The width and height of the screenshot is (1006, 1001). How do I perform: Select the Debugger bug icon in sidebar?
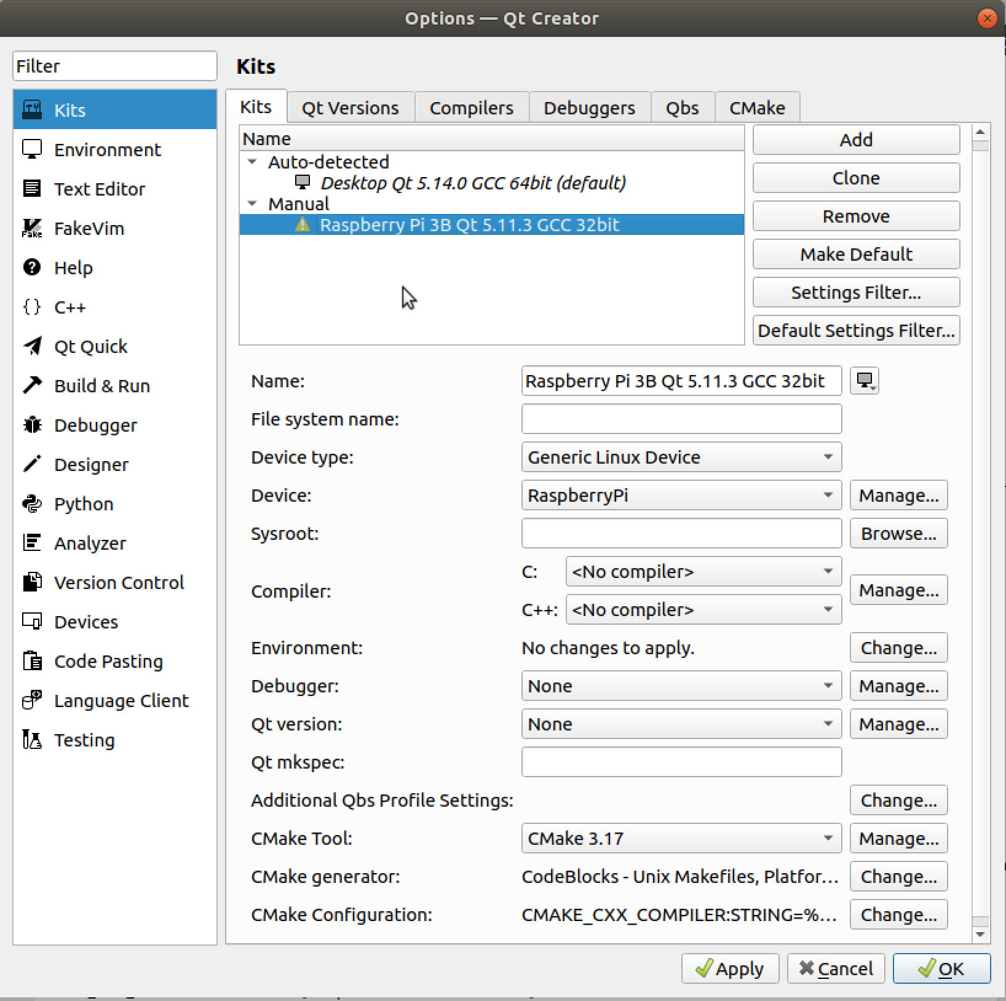click(x=32, y=425)
